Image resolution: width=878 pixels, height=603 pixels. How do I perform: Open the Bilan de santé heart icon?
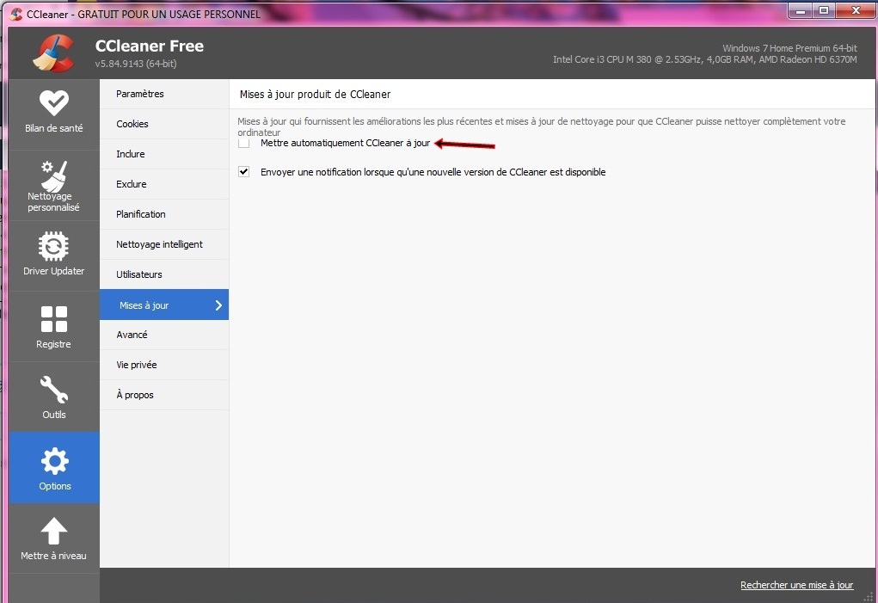(54, 102)
